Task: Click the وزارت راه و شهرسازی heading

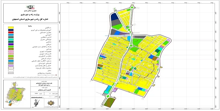Action: 30,14
